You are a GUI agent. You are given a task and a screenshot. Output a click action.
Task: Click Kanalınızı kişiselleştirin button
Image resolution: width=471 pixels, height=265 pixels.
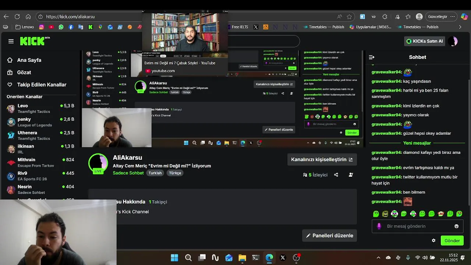tap(322, 159)
